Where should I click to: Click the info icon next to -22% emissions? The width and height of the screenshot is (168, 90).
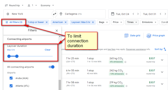[127, 86]
